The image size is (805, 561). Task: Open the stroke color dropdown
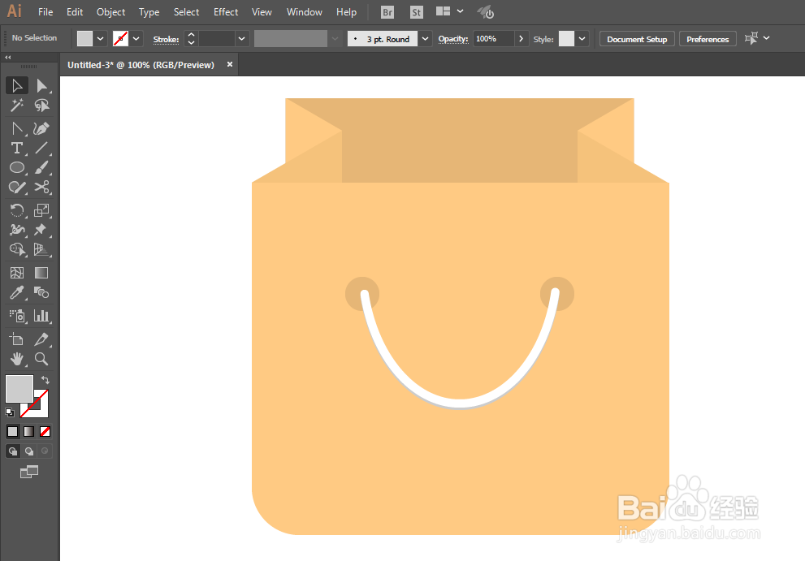136,38
